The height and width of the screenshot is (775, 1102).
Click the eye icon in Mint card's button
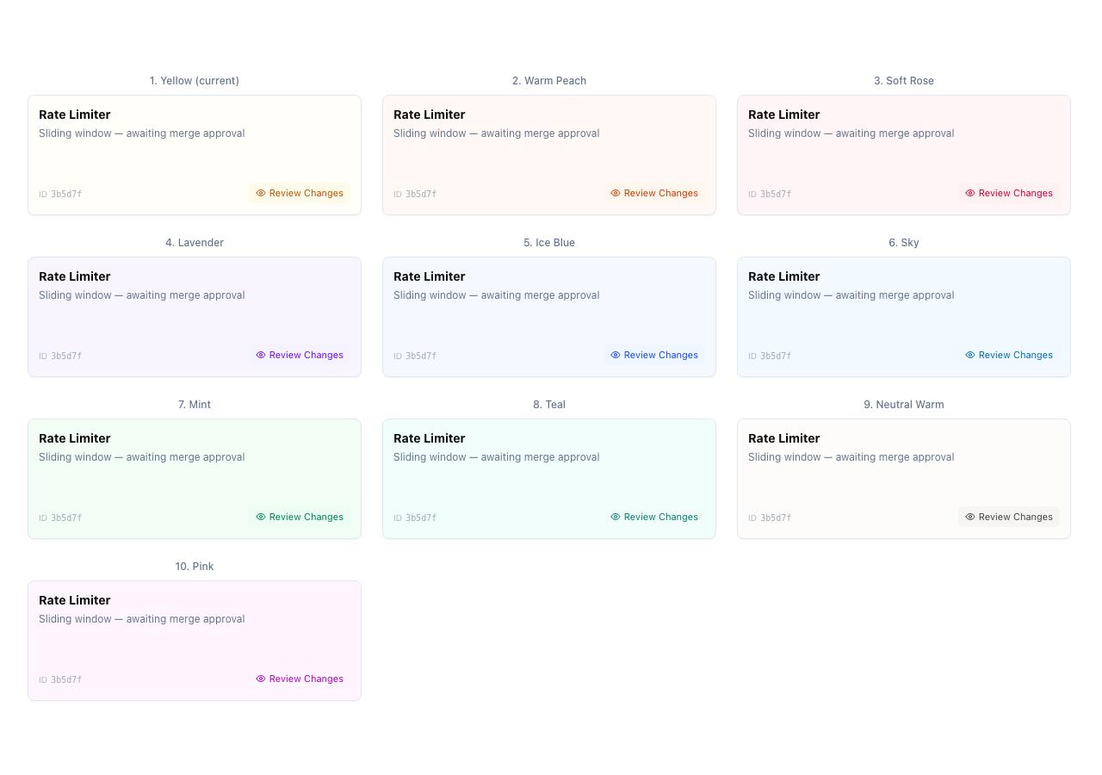(261, 517)
